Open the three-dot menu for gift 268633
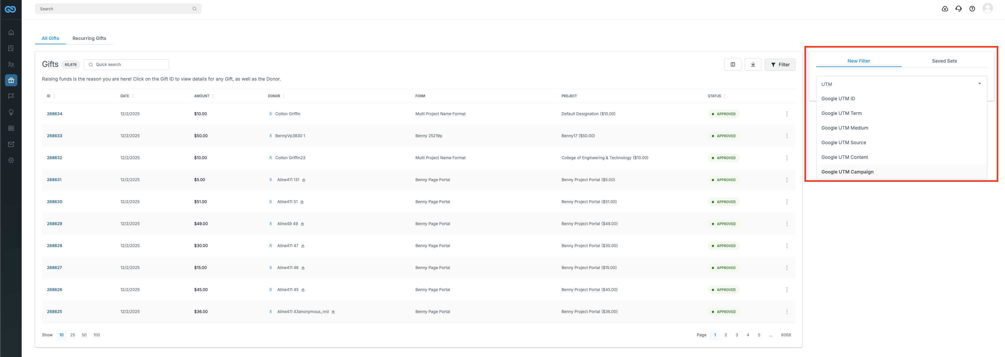Image resolution: width=1005 pixels, height=357 pixels. pyautogui.click(x=786, y=136)
